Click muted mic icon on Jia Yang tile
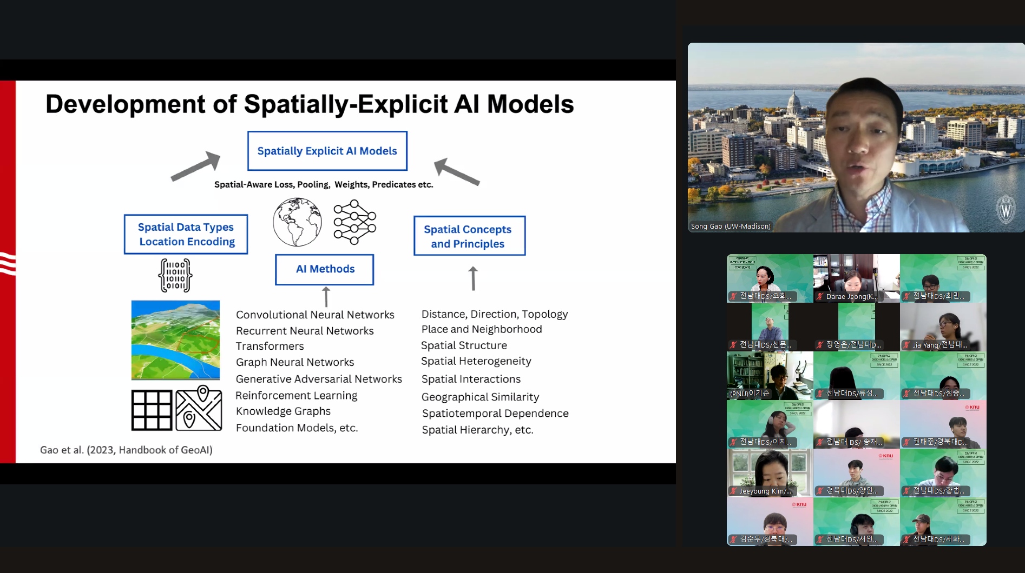 [907, 345]
